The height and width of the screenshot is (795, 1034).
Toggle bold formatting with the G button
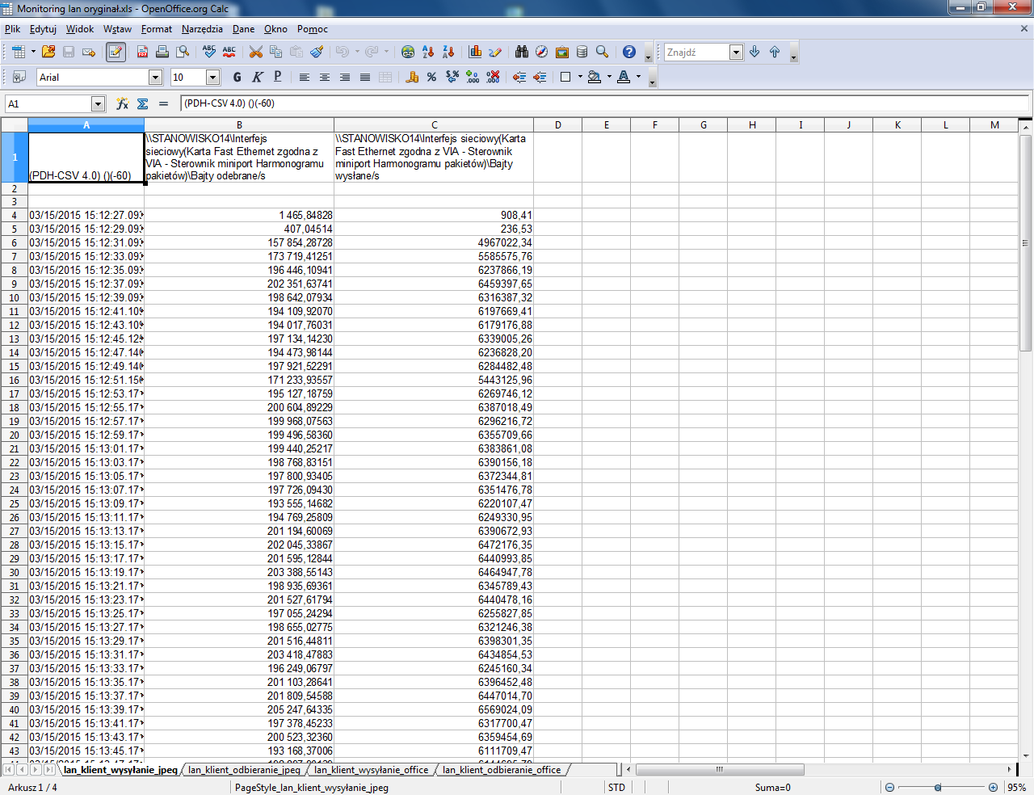click(x=237, y=78)
